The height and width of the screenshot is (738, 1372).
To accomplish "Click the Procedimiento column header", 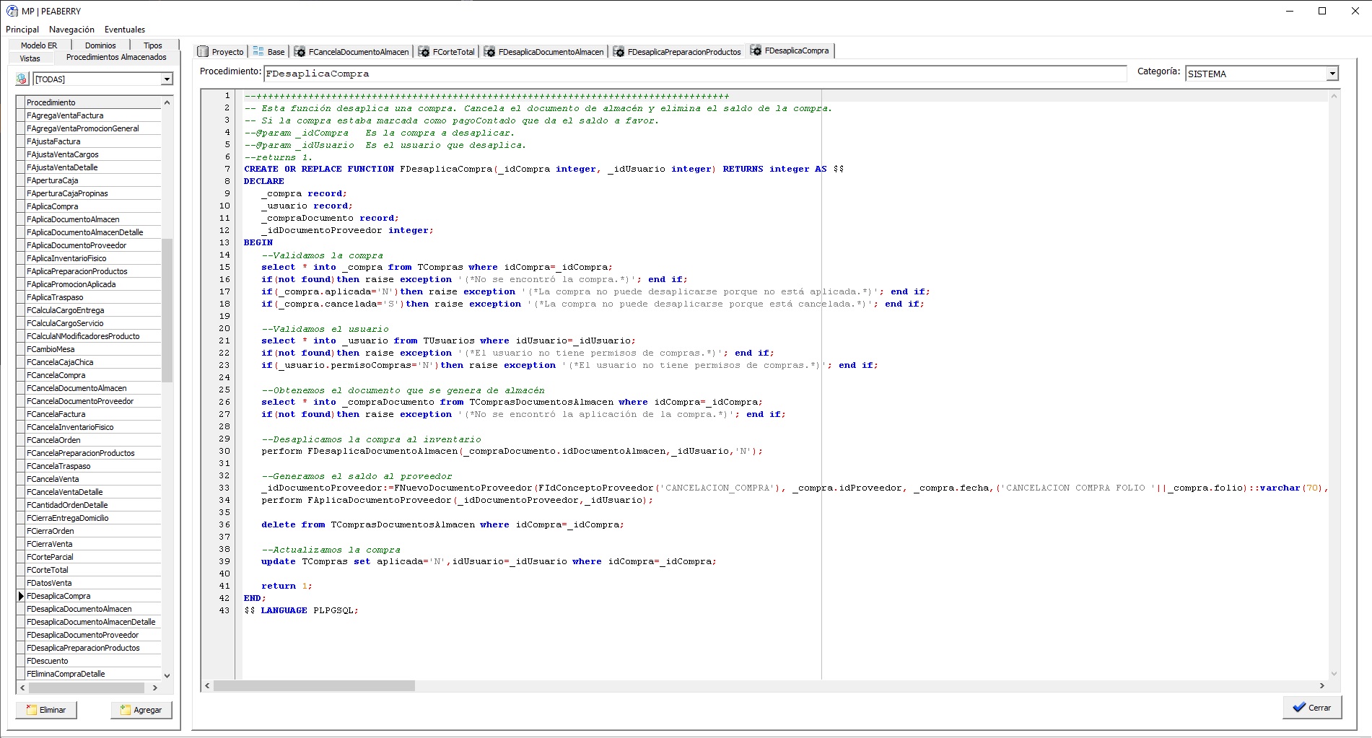I will tap(93, 102).
